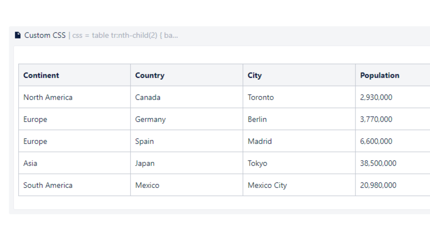Click the Berlin city cell

click(257, 119)
